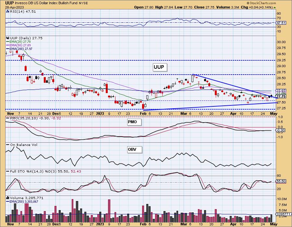Click the red -0.32 PMO signal value
This screenshot has width=292, height=227.
tap(56, 118)
